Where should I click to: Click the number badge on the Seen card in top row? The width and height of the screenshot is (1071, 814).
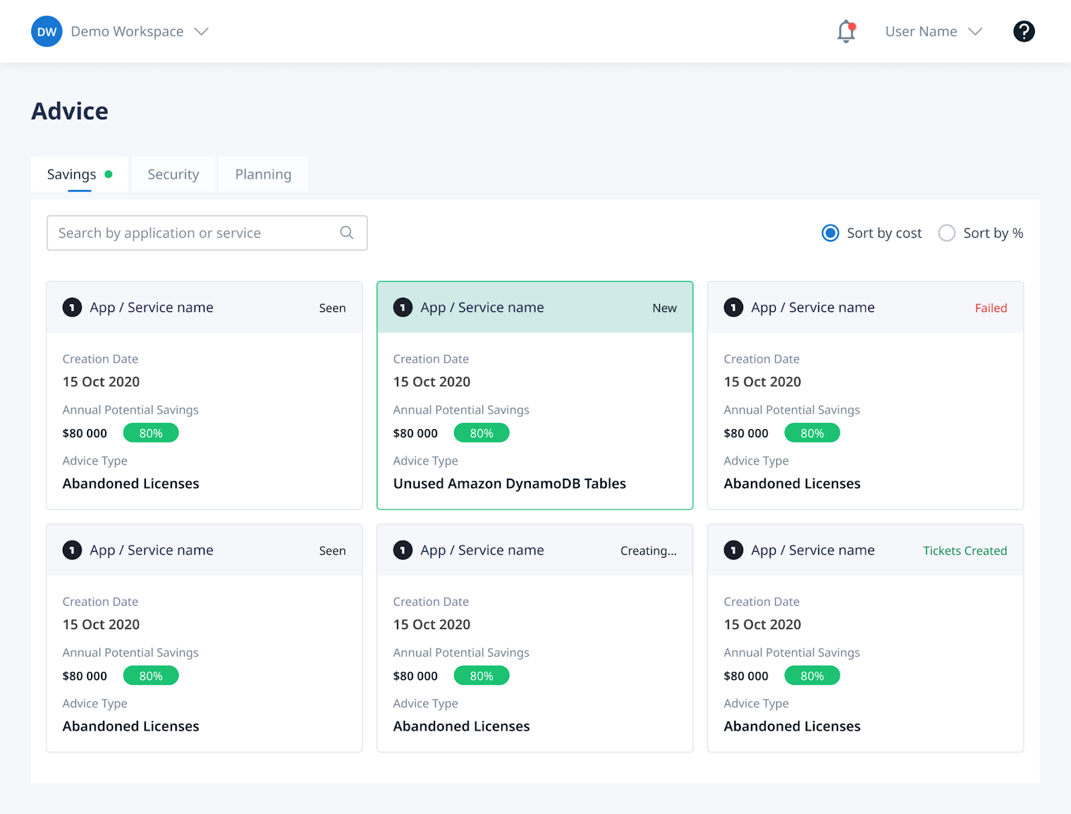pos(72,307)
